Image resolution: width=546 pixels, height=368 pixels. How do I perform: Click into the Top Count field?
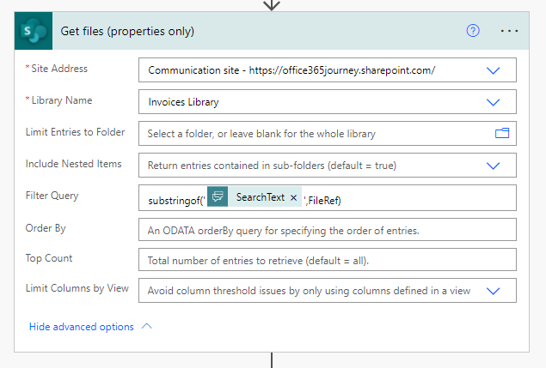(328, 260)
